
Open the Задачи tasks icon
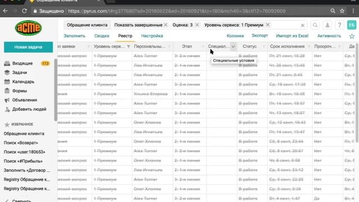click(7, 72)
